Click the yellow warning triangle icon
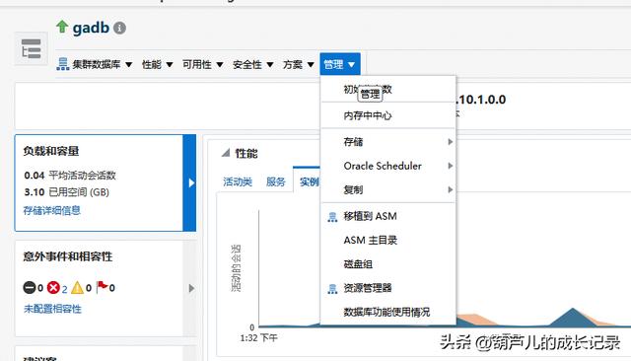Viewport: 631px width, 361px height. pos(77,287)
